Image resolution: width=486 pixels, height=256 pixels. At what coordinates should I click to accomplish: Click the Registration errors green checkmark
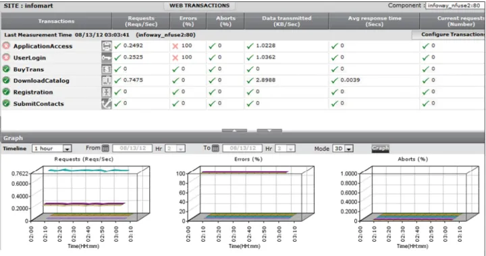[x=175, y=92]
